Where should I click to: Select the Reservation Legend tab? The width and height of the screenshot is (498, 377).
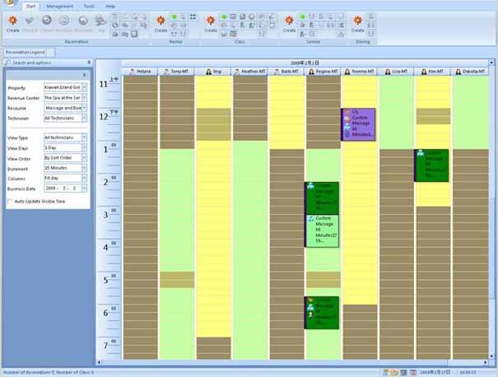[23, 52]
